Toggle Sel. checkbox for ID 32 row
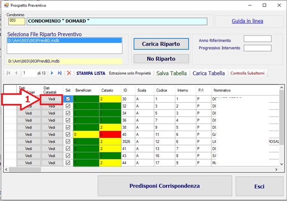 [68, 106]
